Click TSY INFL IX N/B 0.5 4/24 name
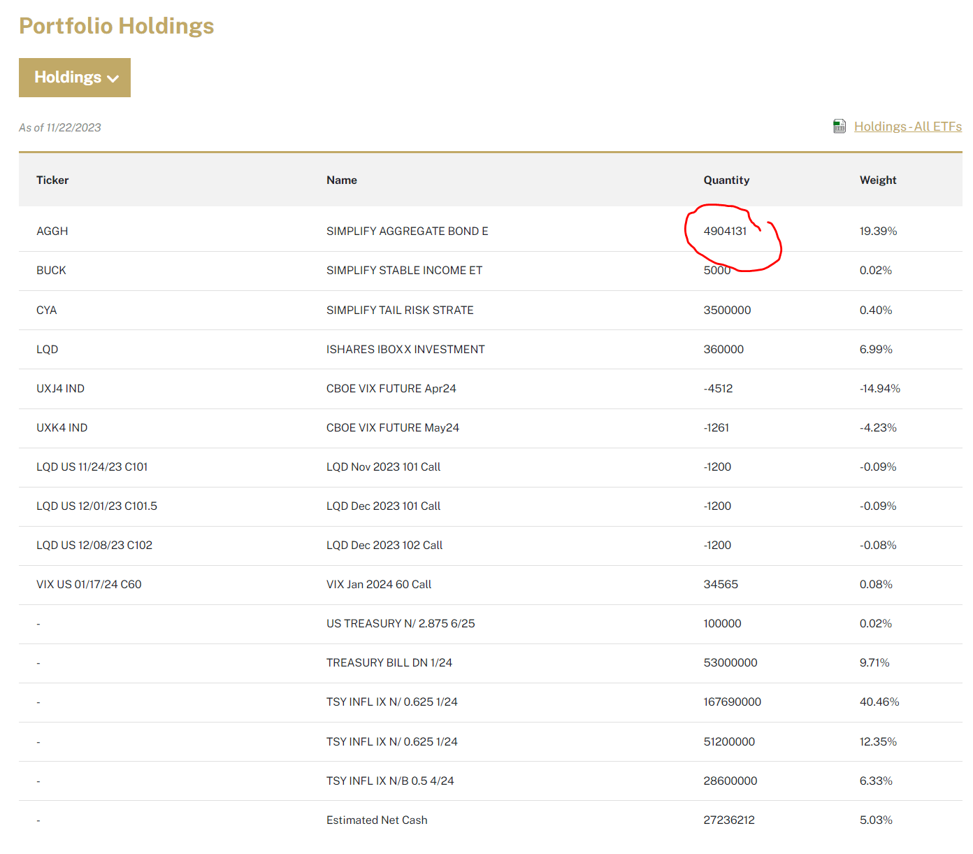Viewport: 973px width, 854px height. click(390, 781)
